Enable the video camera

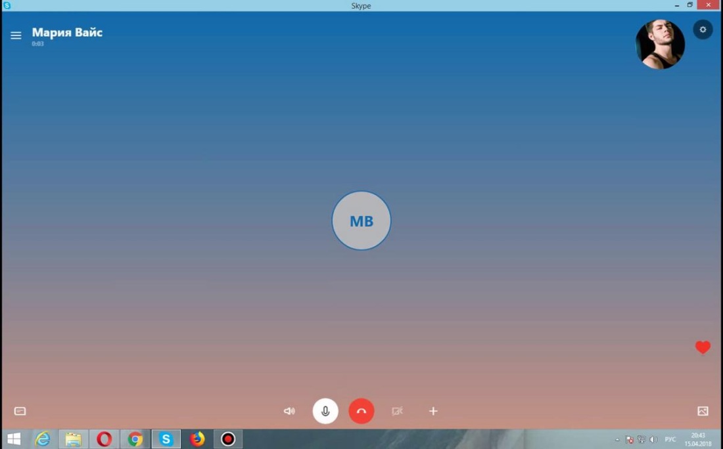[x=397, y=411]
